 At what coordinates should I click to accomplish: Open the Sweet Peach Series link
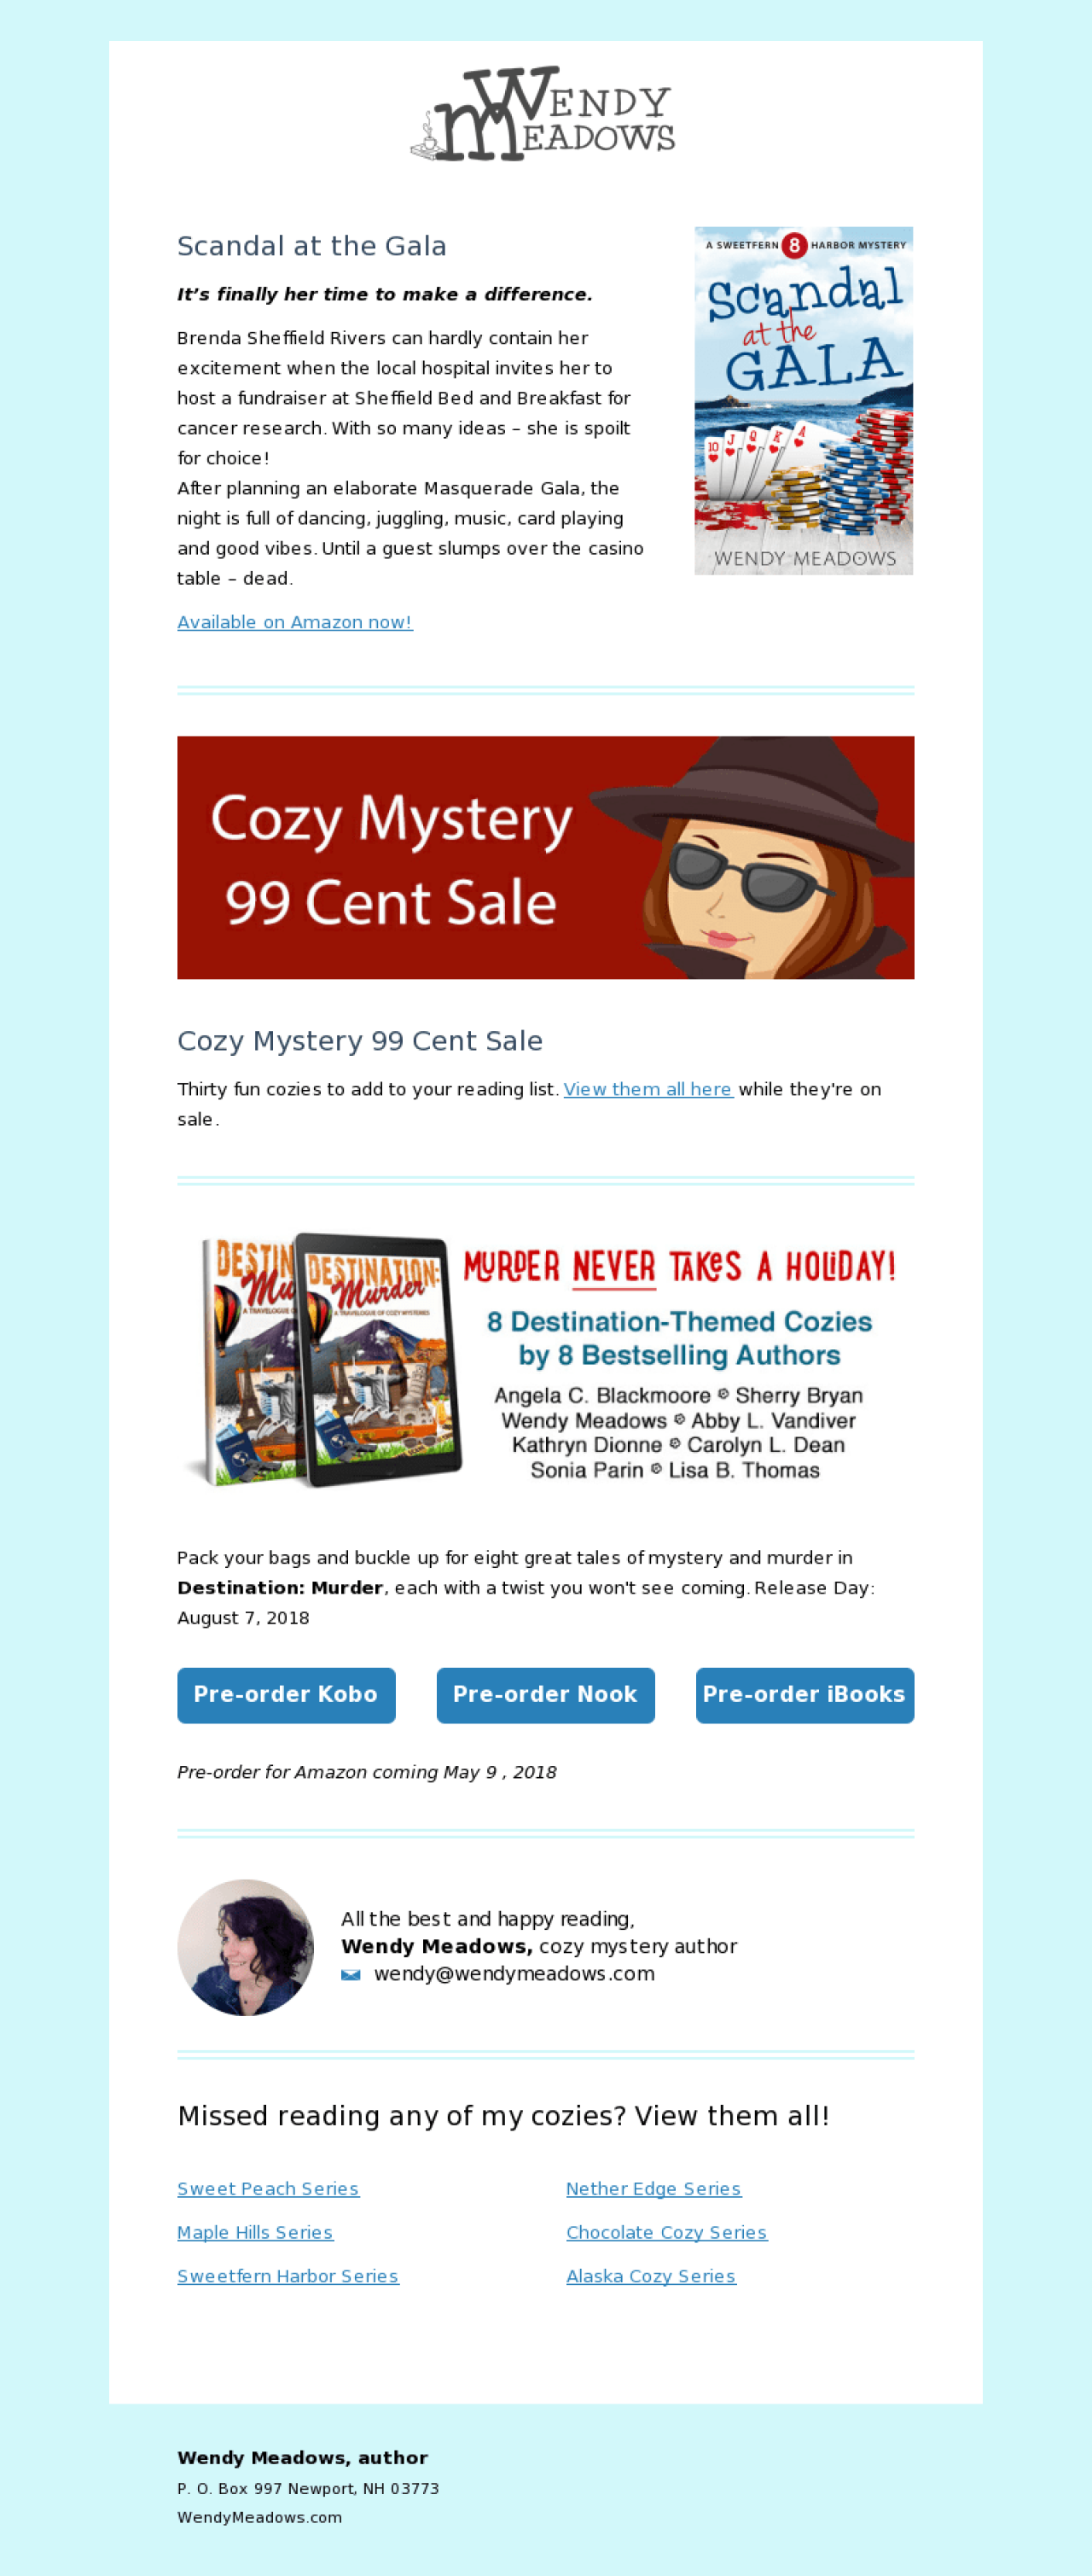tap(268, 2188)
